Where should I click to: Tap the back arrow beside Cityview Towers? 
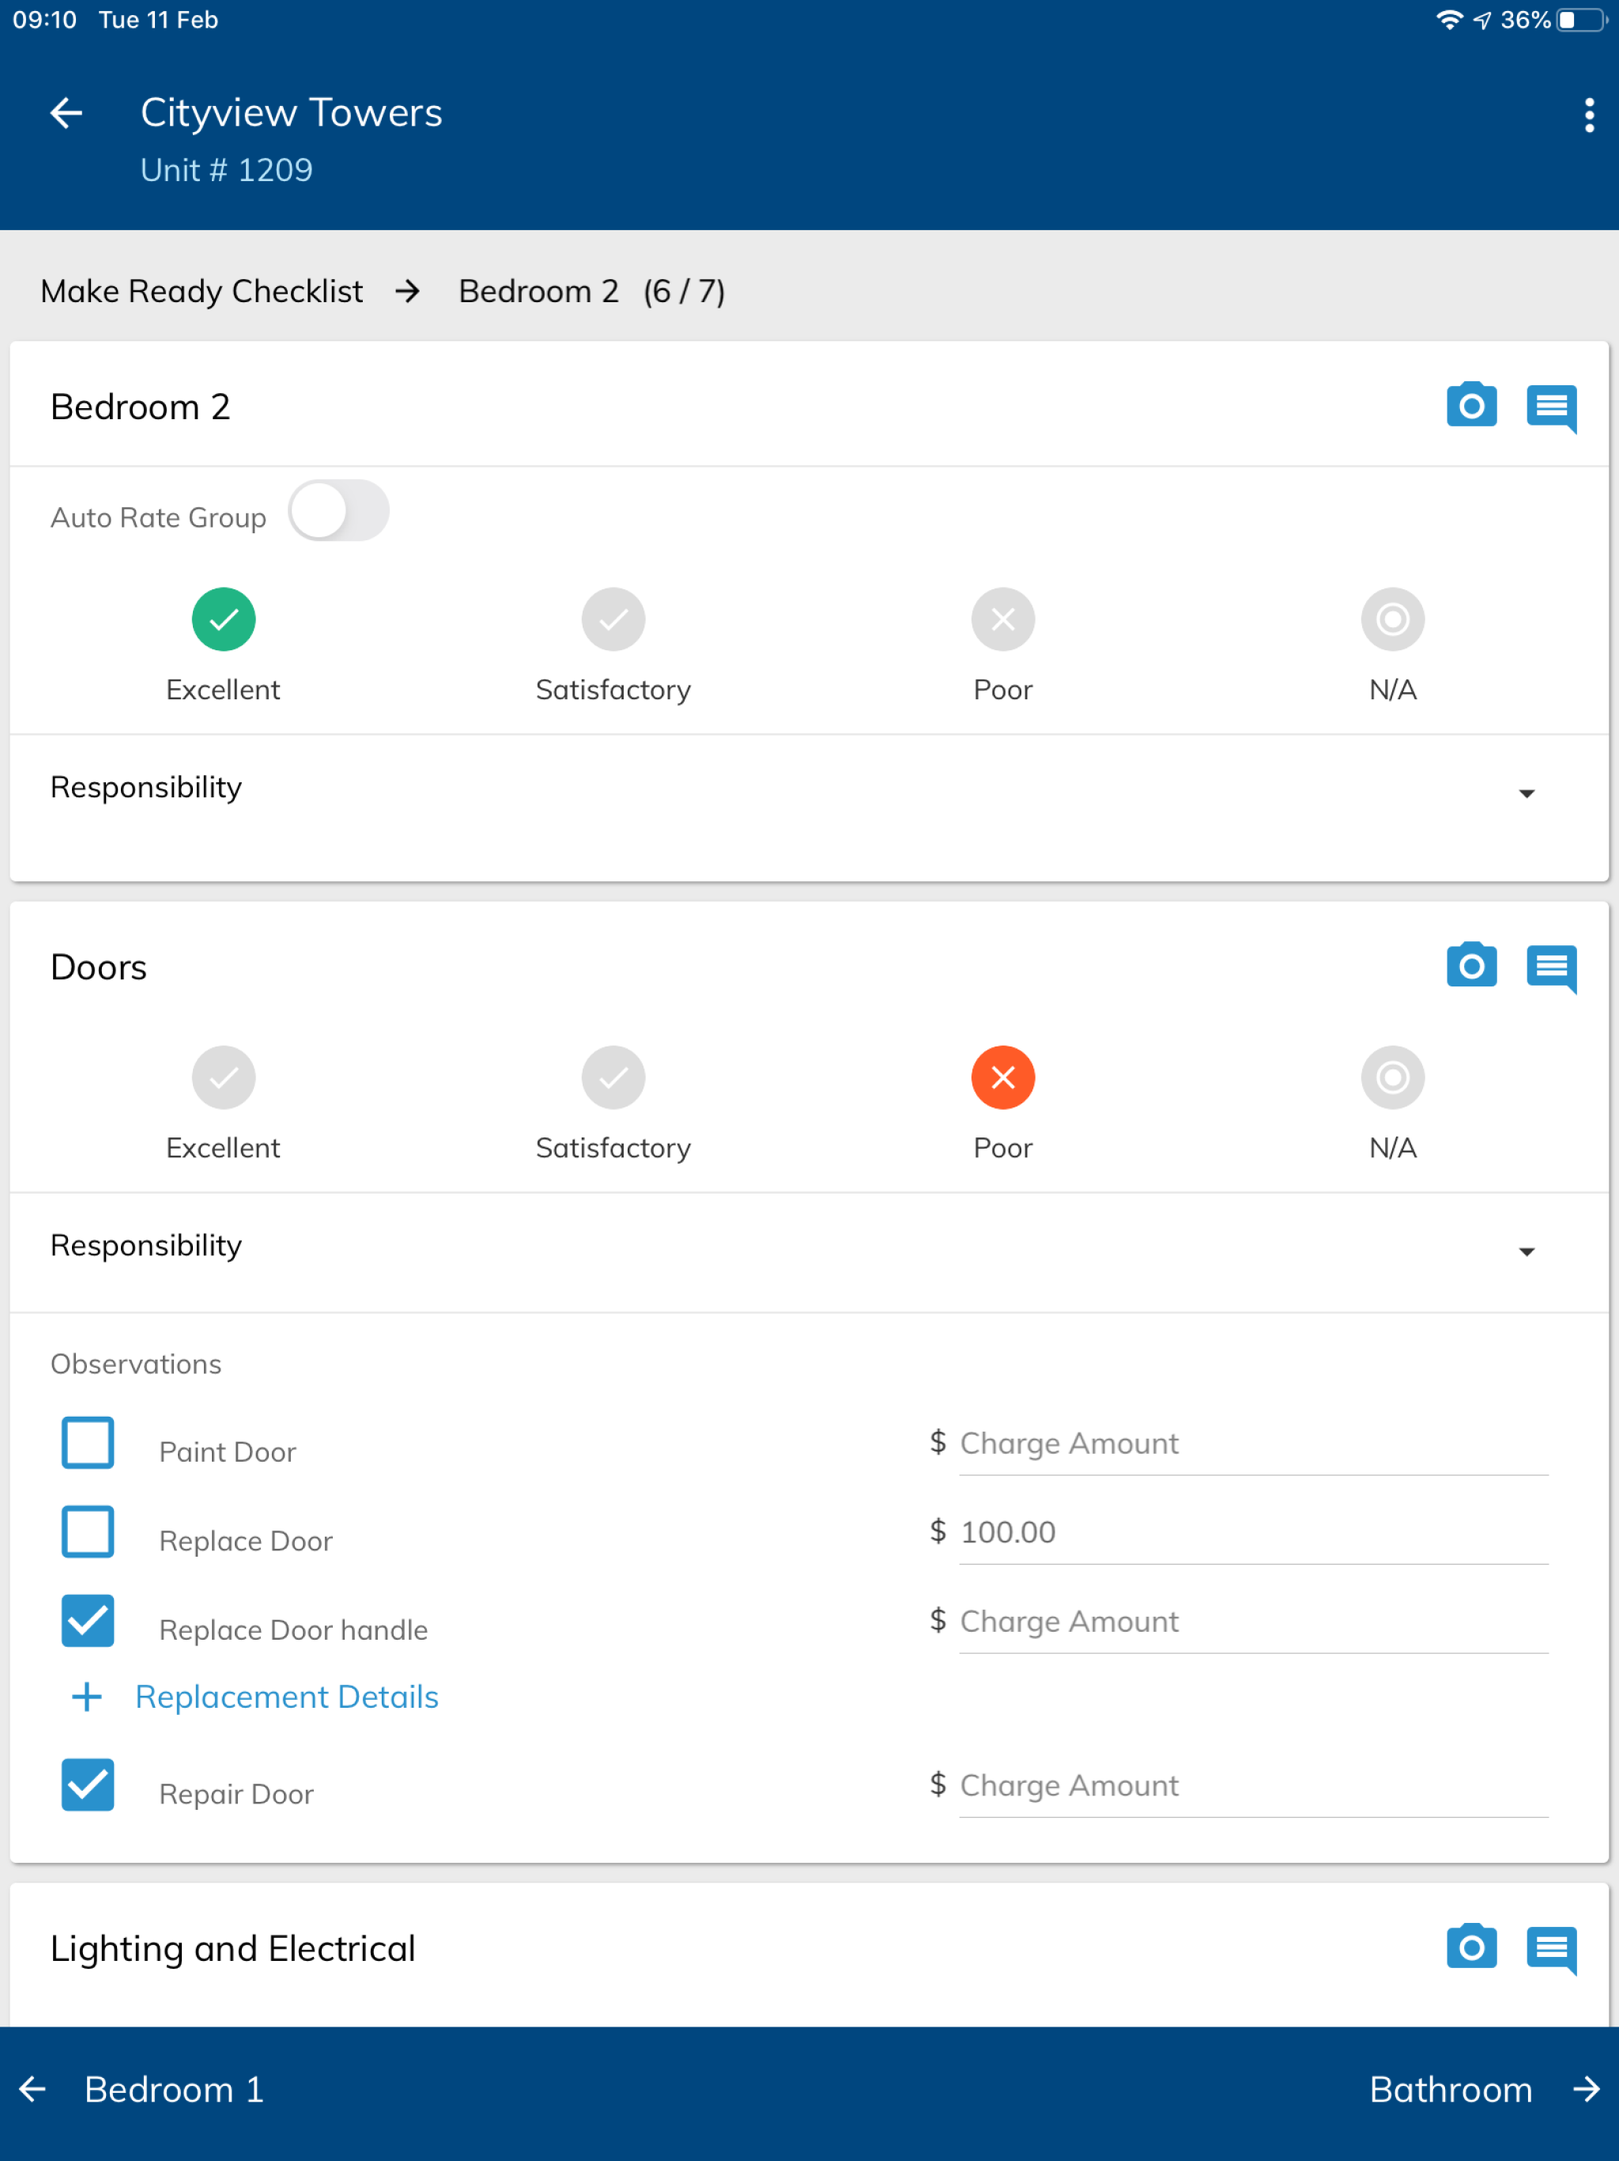pyautogui.click(x=66, y=113)
